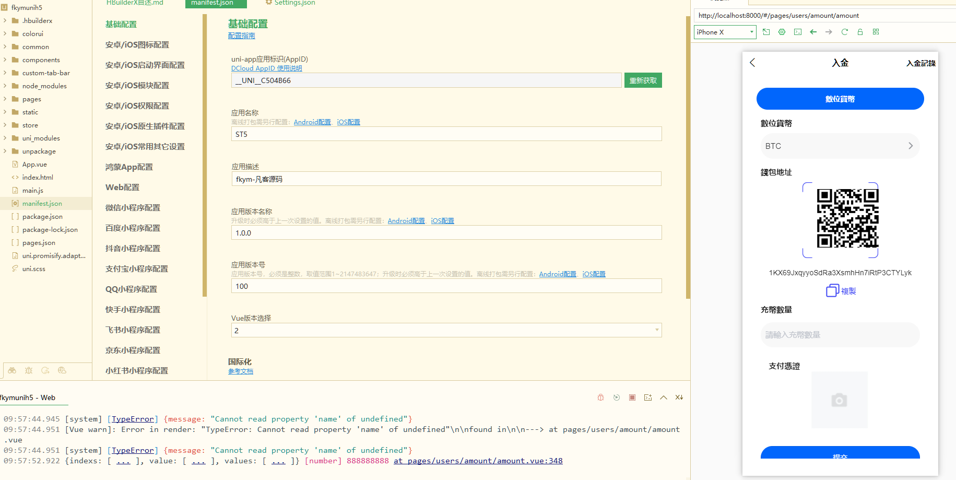Image resolution: width=956 pixels, height=480 pixels.
Task: Toggle the lock icon in preview toolbar
Action: 860,32
